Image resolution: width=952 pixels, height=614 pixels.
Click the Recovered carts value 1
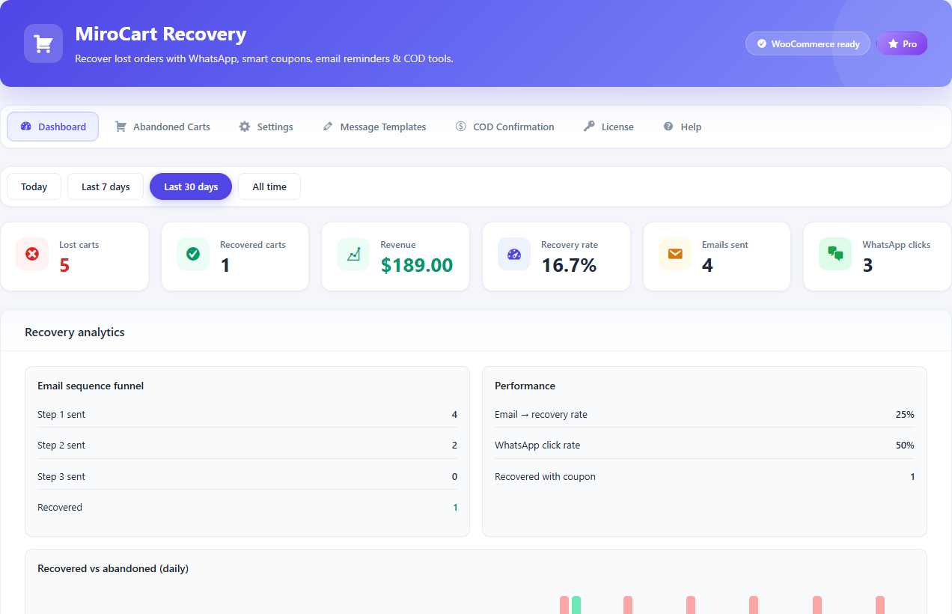point(225,265)
